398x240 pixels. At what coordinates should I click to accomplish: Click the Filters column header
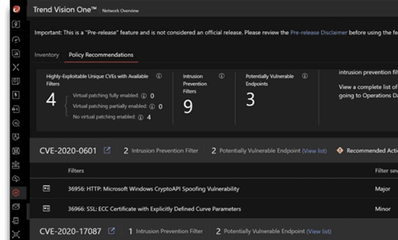point(76,171)
